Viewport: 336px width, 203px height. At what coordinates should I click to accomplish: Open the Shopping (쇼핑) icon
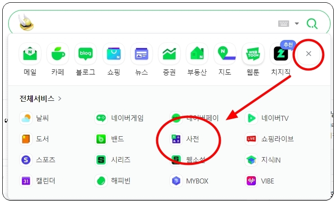[x=113, y=54]
